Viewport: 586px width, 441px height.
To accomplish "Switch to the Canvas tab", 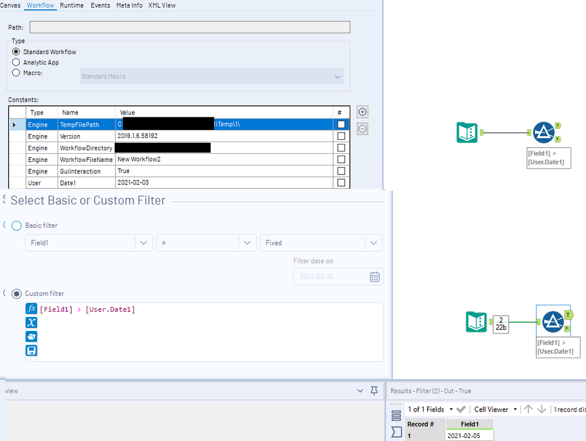I will [10, 5].
